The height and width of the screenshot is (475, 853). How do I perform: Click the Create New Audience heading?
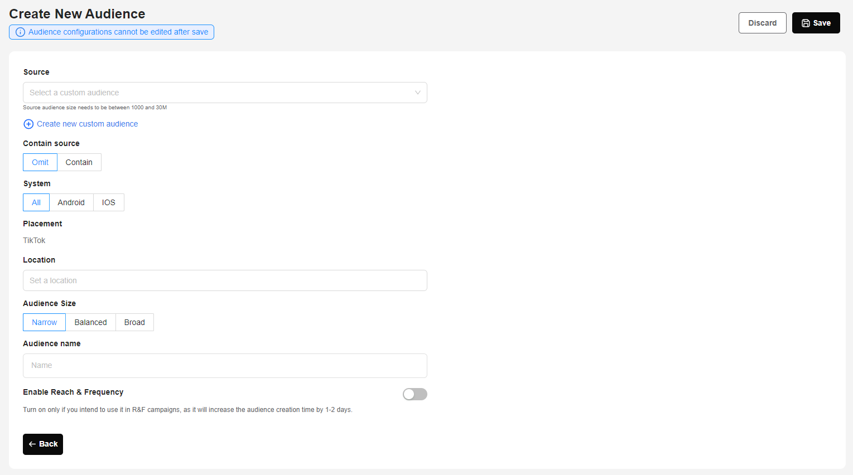(77, 14)
